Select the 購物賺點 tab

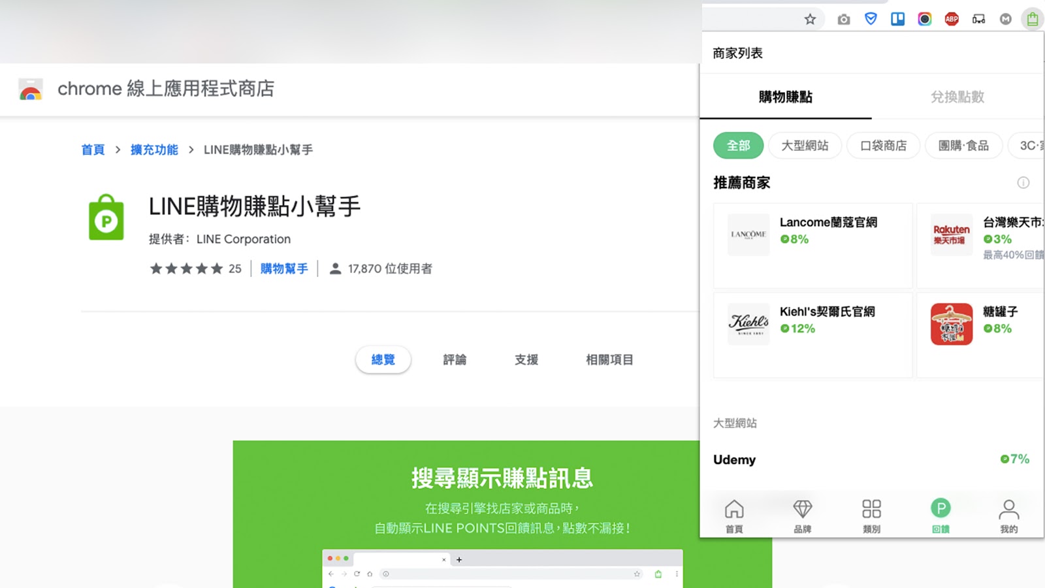[x=785, y=97]
